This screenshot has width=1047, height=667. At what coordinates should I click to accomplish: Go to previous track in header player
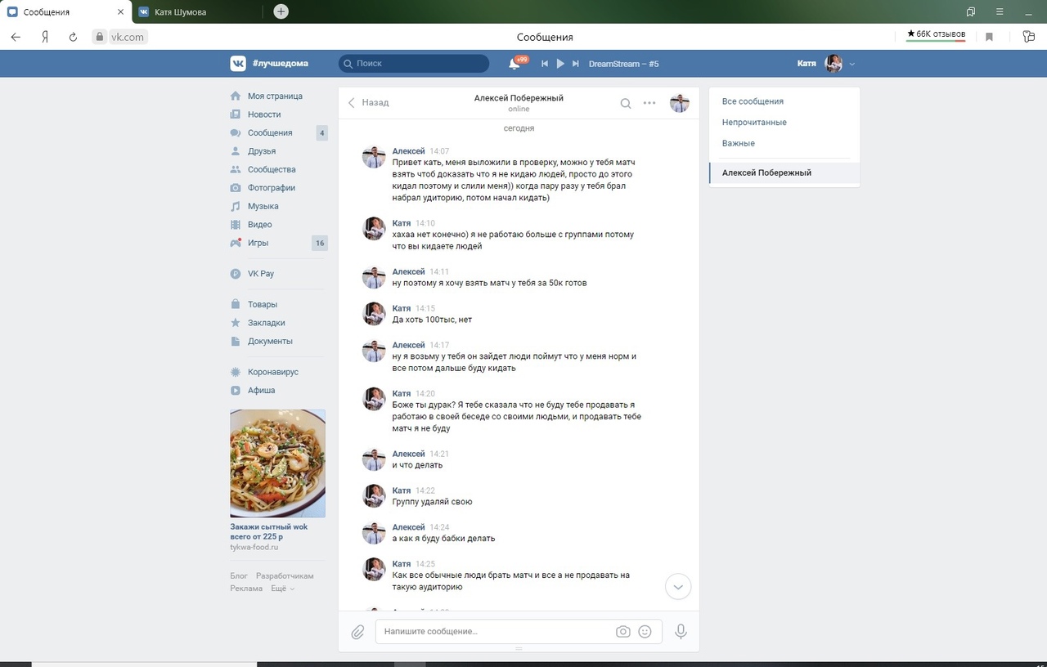click(x=545, y=64)
